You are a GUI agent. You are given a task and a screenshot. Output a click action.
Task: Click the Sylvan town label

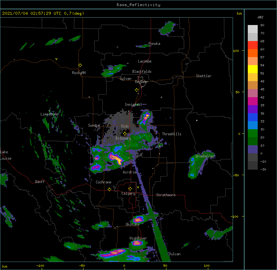pyautogui.click(x=125, y=79)
